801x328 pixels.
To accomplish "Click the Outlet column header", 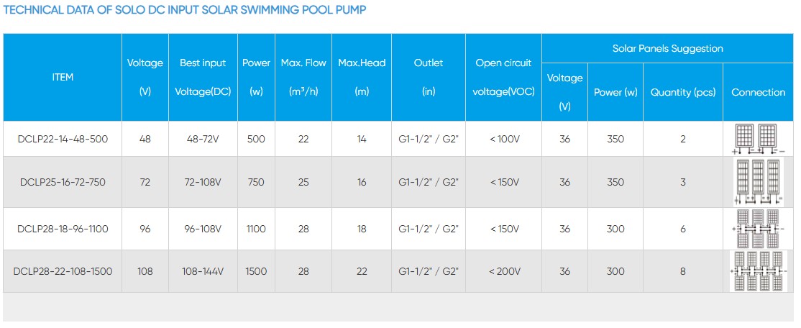I will [429, 77].
